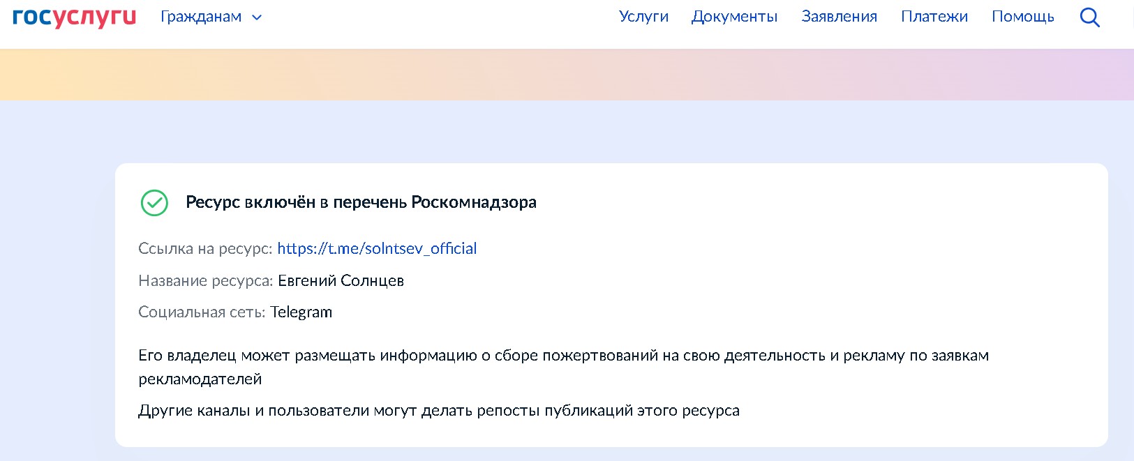Click the label Название ресурса
Screen dimensions: 1134x461
click(206, 280)
